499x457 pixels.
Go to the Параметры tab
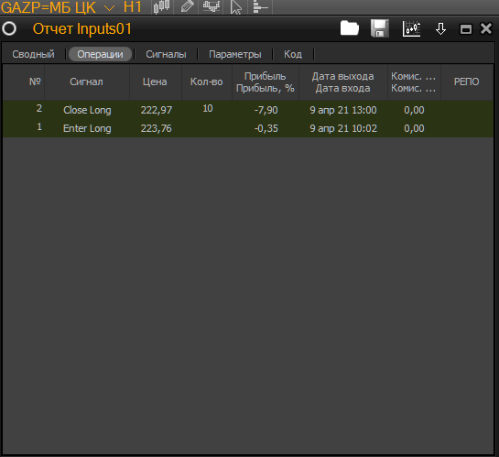235,54
